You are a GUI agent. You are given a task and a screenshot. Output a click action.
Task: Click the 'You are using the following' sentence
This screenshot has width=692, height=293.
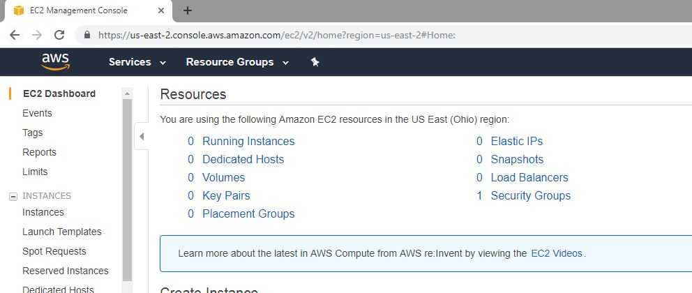(x=335, y=119)
